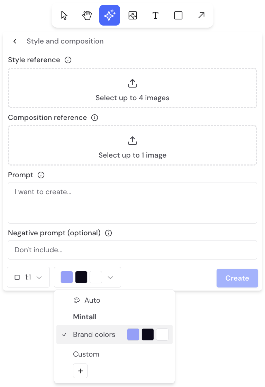Click the AI sparkle generate tool

pos(110,15)
